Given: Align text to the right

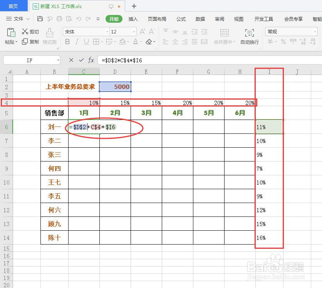Looking at the screenshot, I should (185, 42).
